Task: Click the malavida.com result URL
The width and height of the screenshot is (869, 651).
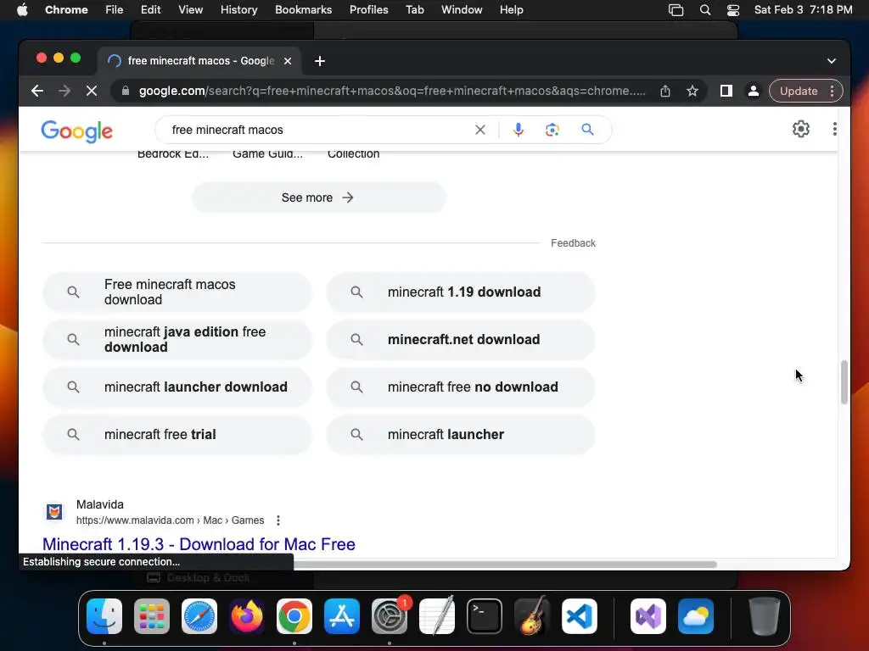Action: (170, 520)
